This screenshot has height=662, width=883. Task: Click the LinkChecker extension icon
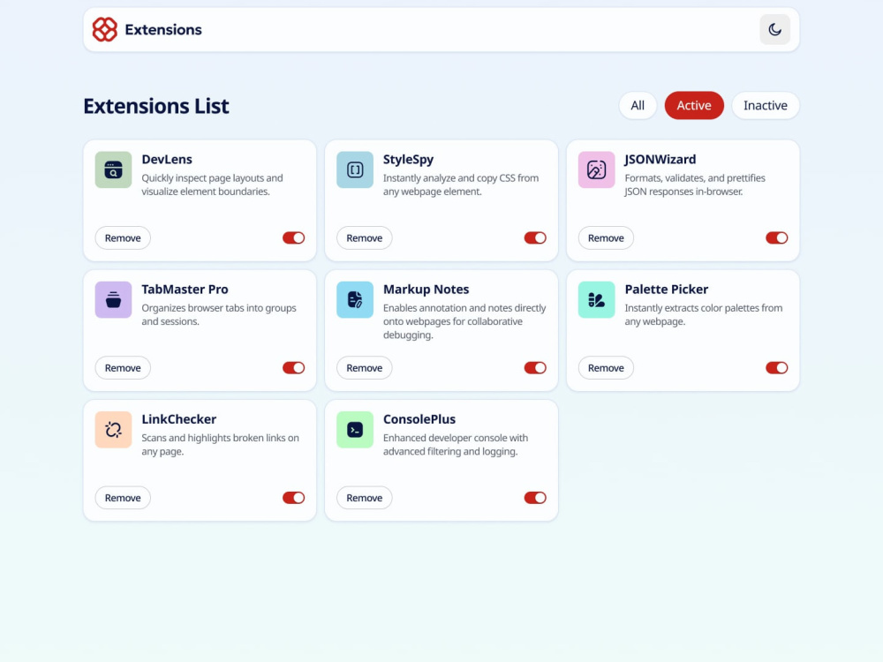tap(113, 430)
